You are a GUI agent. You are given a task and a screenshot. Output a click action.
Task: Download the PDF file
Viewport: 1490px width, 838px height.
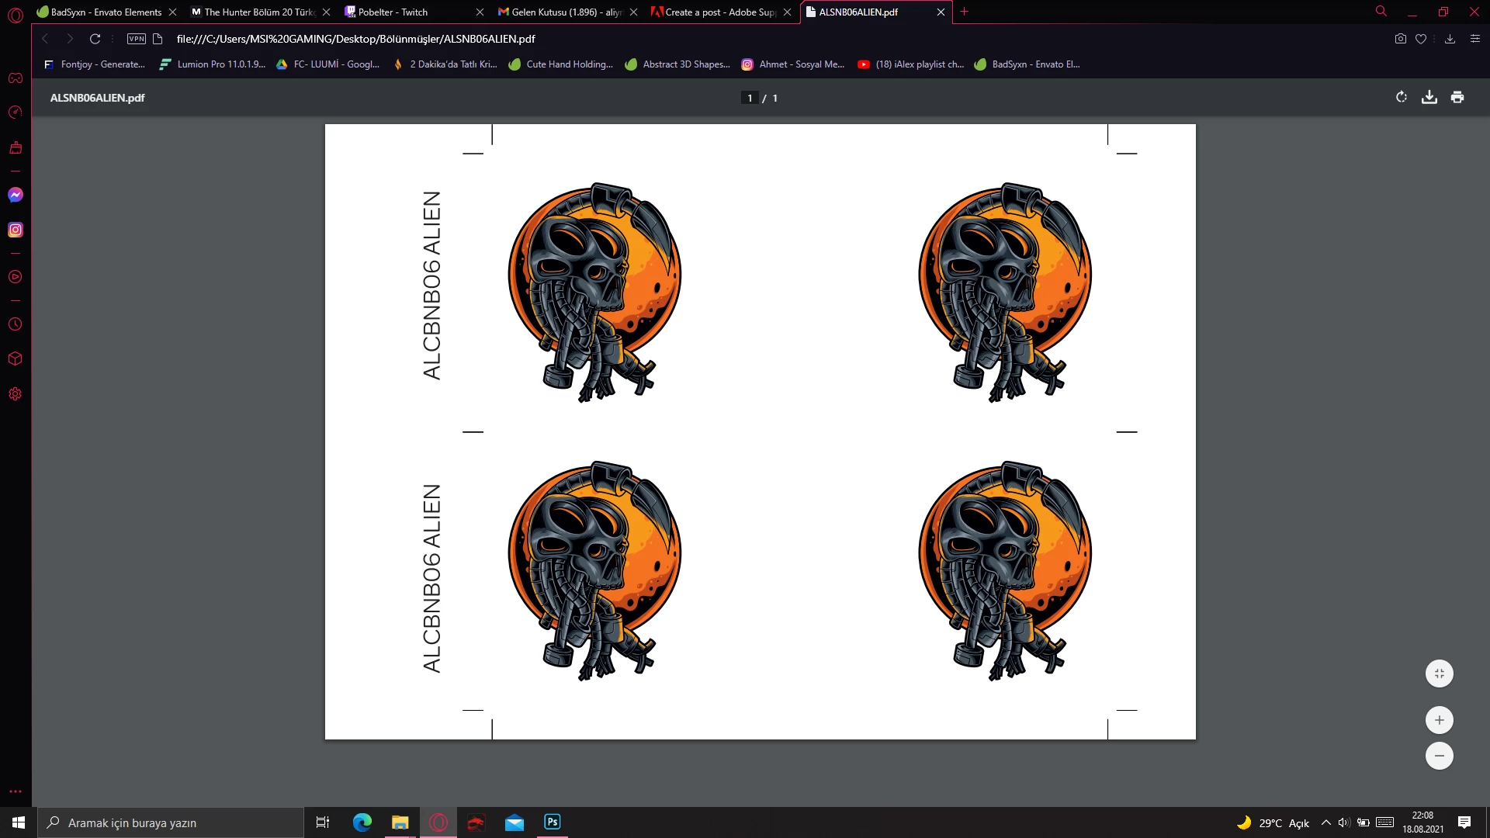coord(1429,98)
